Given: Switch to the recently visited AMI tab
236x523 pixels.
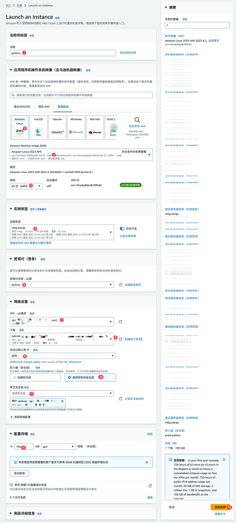Looking at the screenshot, I should click(22, 107).
